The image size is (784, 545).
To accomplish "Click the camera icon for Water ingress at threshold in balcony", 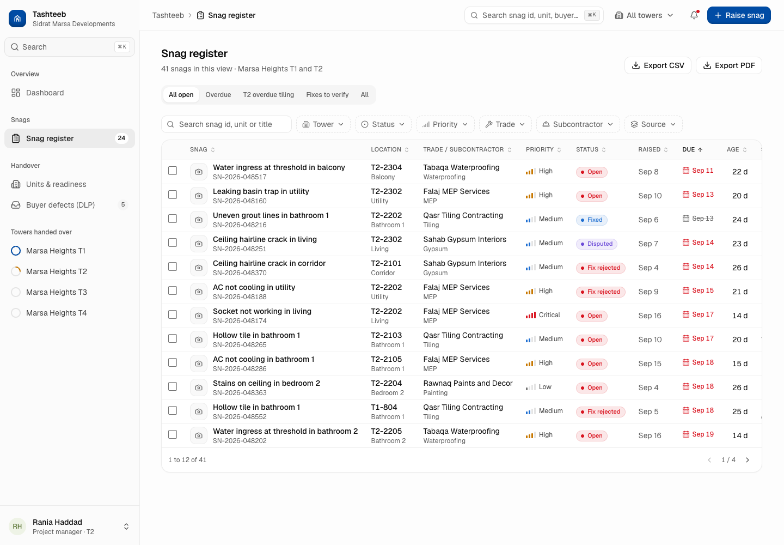I will [199, 172].
